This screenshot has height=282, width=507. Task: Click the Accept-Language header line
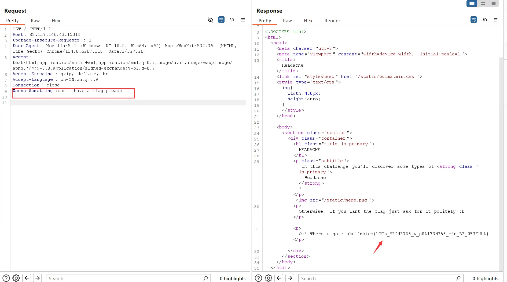[x=55, y=79]
